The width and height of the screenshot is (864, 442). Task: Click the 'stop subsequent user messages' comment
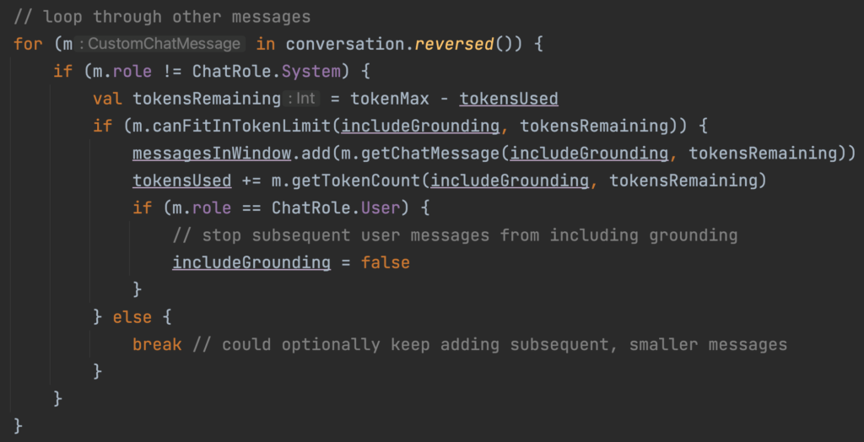coord(455,234)
